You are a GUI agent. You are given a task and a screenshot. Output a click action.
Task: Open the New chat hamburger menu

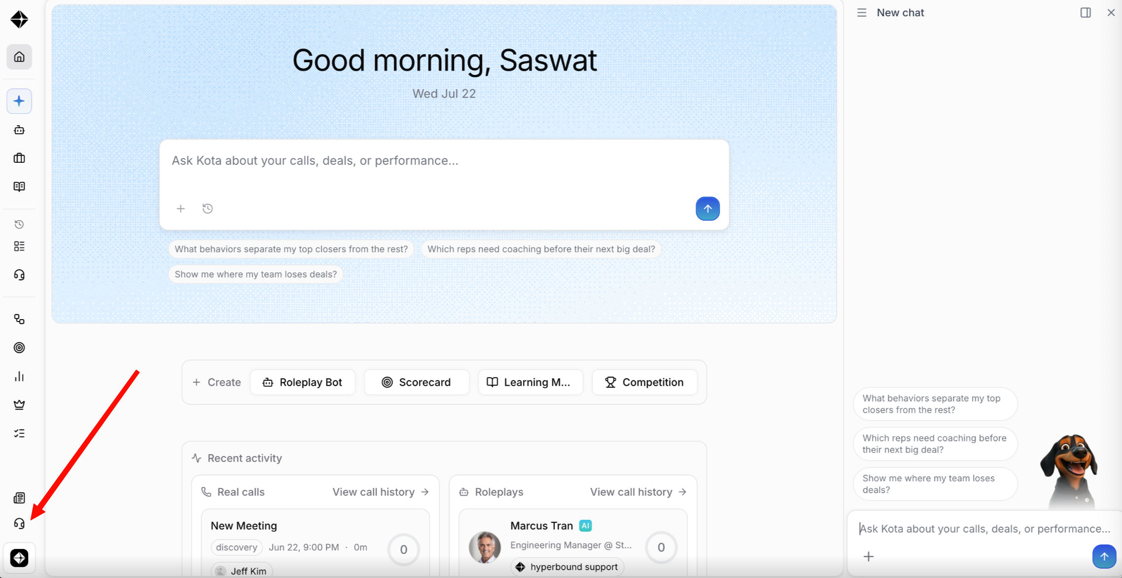tap(862, 13)
